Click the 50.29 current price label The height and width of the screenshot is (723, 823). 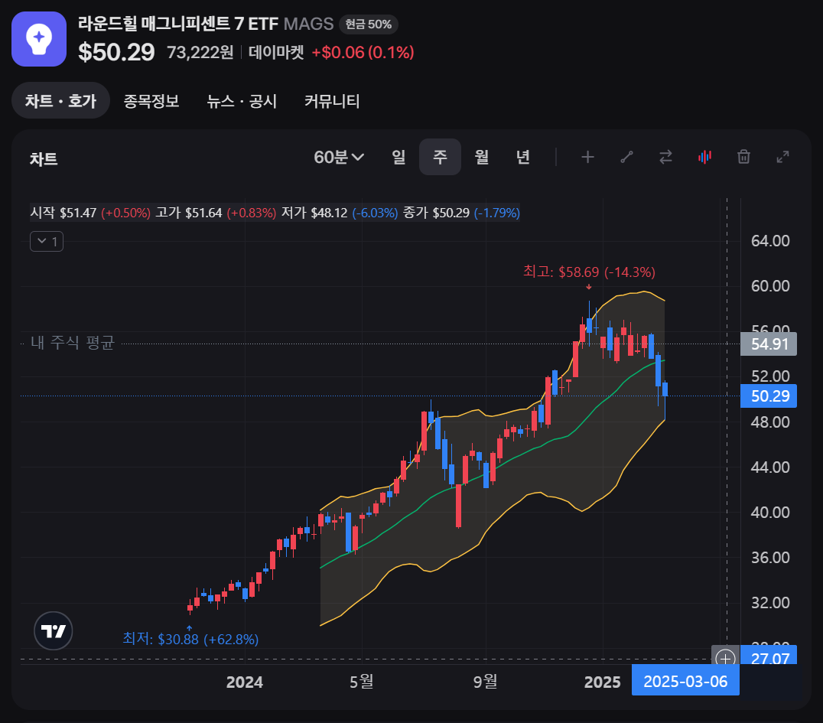tap(769, 396)
